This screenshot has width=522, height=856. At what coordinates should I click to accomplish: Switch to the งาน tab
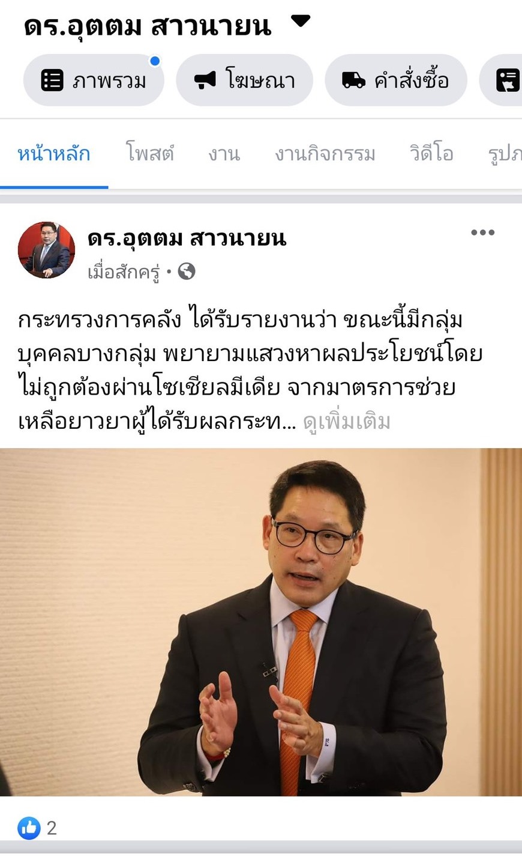[x=224, y=154]
